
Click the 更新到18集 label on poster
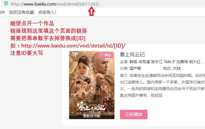92,116
